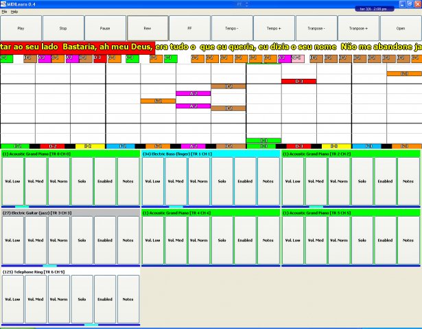The image size is (422, 329).
Task: Set Vol. Med on Acoustic Grand Piano TR 4
Action: (176, 241)
